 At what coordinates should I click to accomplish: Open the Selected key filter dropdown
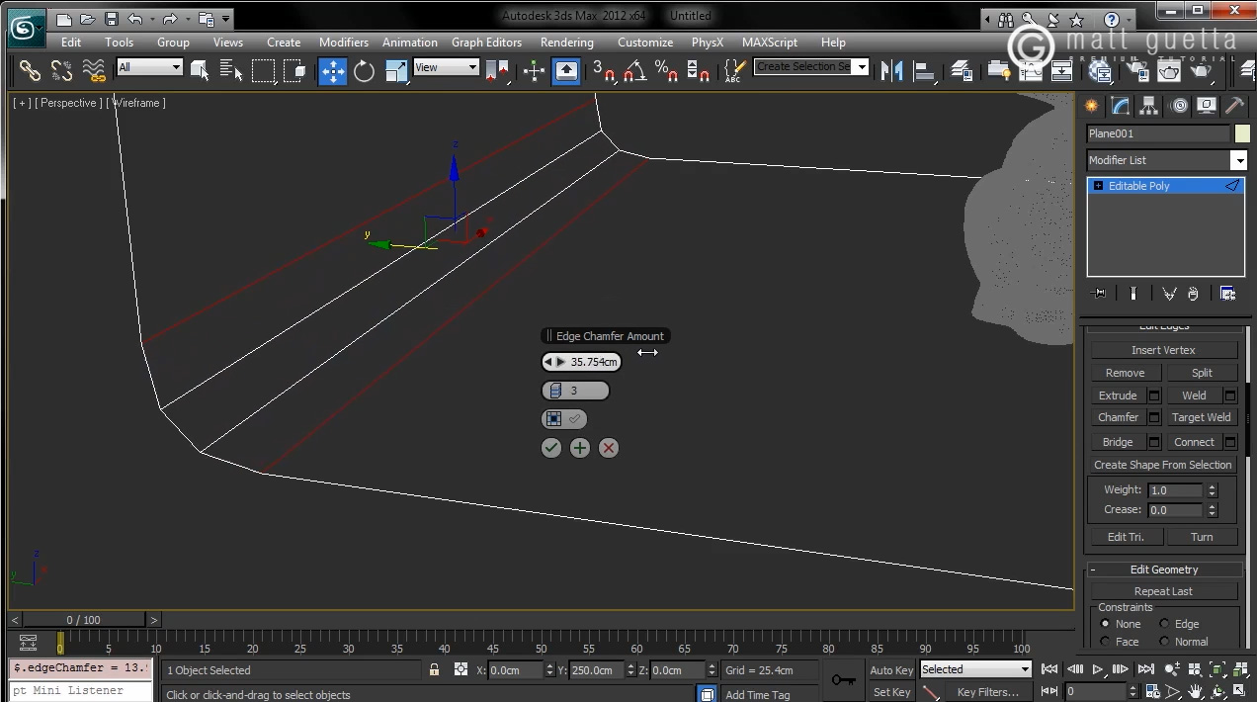975,669
